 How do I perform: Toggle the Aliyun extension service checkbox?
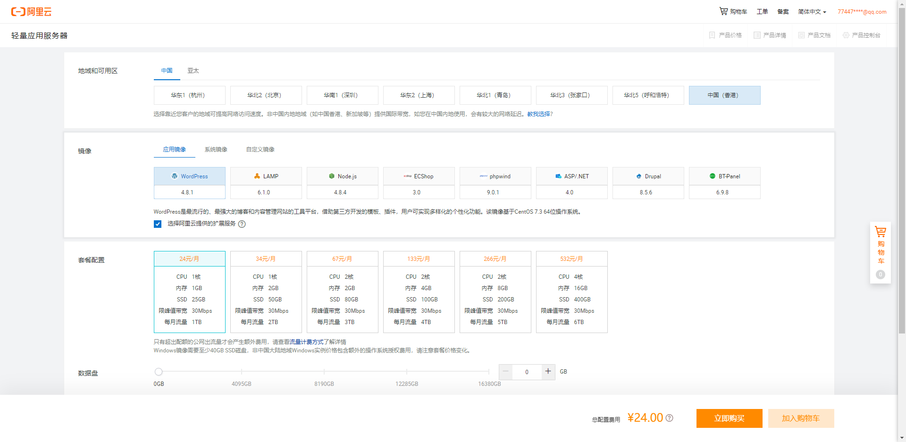[x=158, y=224]
